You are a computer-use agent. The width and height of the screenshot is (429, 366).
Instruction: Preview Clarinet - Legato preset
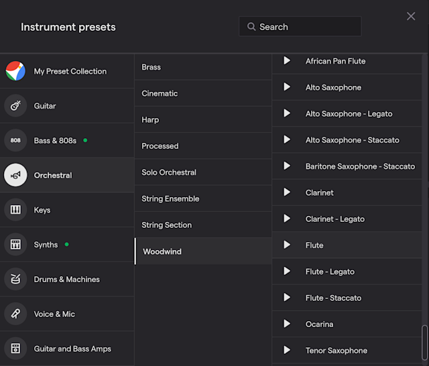287,219
